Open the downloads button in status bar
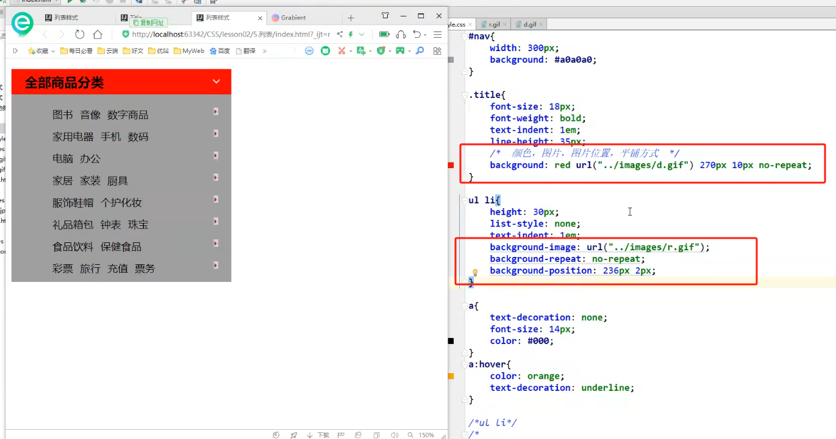Image resolution: width=836 pixels, height=439 pixels. (318, 435)
